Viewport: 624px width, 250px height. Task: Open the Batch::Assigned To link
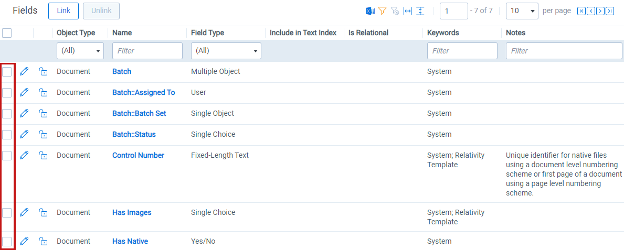tap(144, 92)
